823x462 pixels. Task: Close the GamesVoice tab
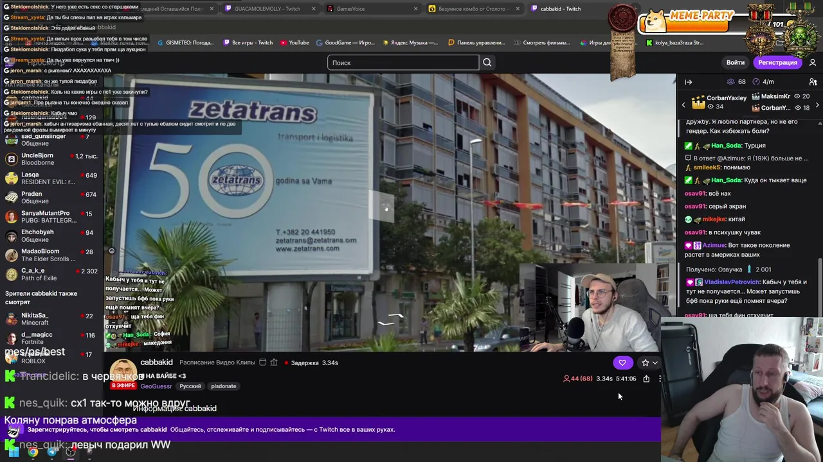coord(415,9)
